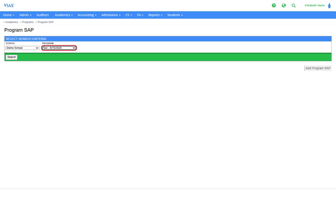Viewport: 336px width, 205px height.
Task: Expand the Academics menu
Action: tap(63, 15)
